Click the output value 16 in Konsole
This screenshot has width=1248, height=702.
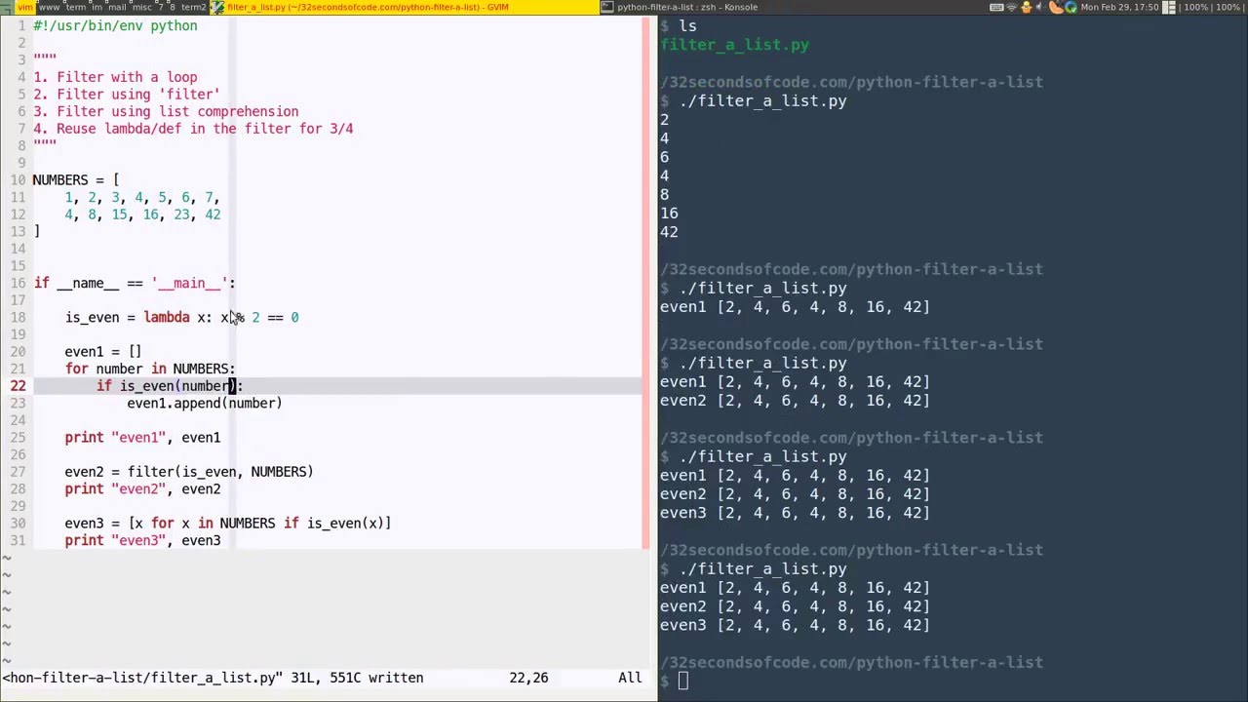point(669,214)
